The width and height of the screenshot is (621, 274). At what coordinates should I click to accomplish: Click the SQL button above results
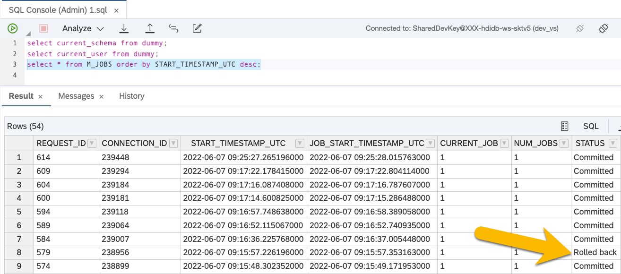[591, 126]
